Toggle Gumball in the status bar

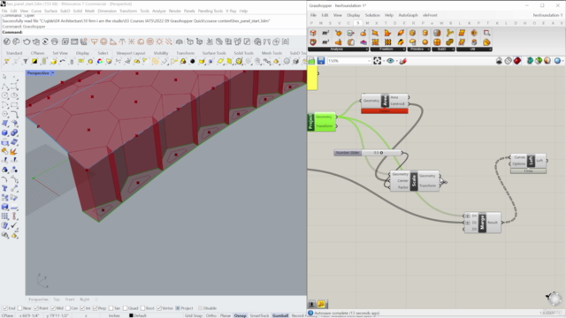280,315
